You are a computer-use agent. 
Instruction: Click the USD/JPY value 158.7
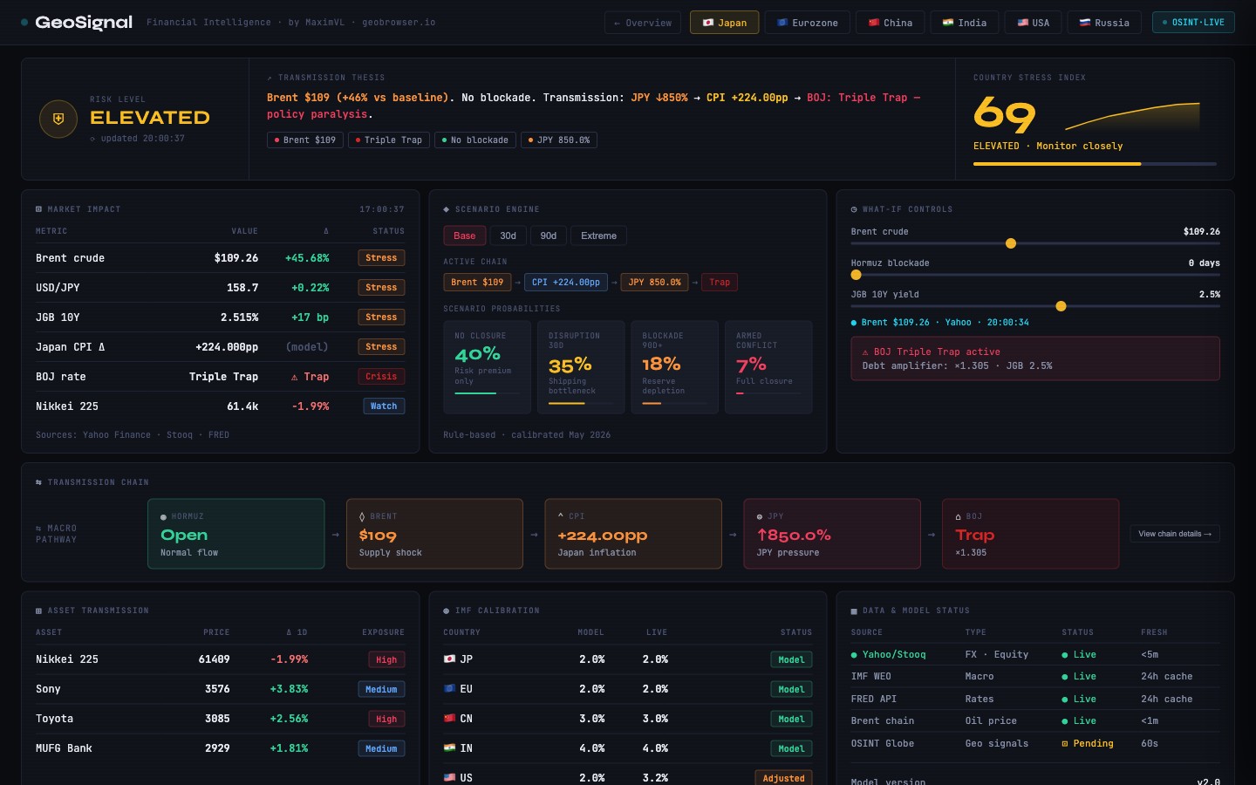pyautogui.click(x=242, y=288)
